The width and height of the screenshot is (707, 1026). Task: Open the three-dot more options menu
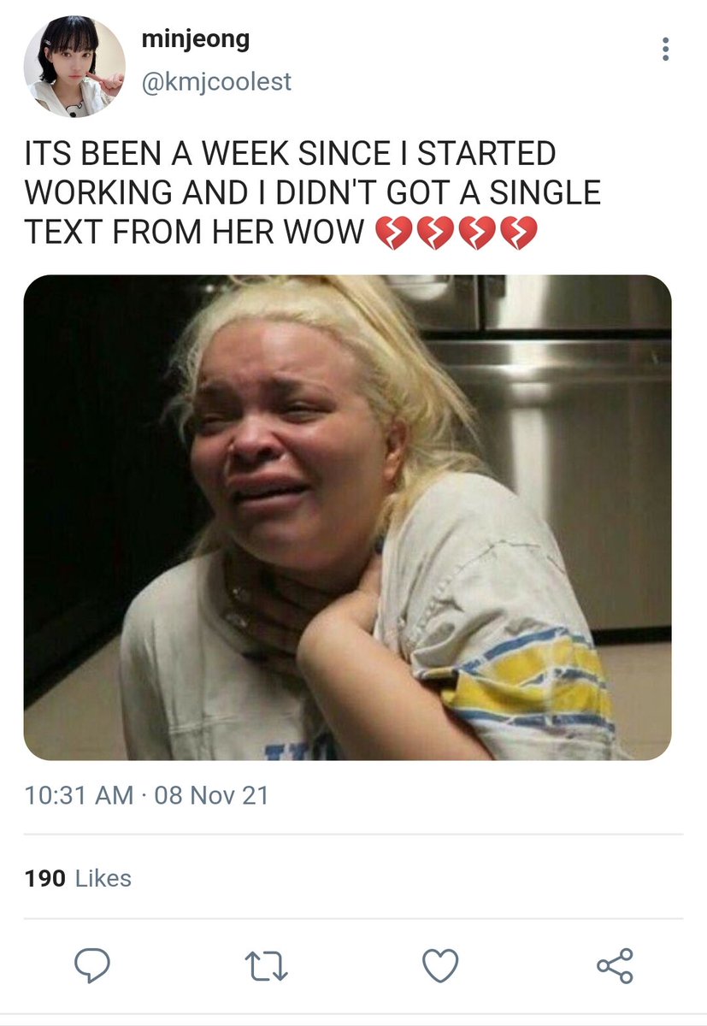665,49
